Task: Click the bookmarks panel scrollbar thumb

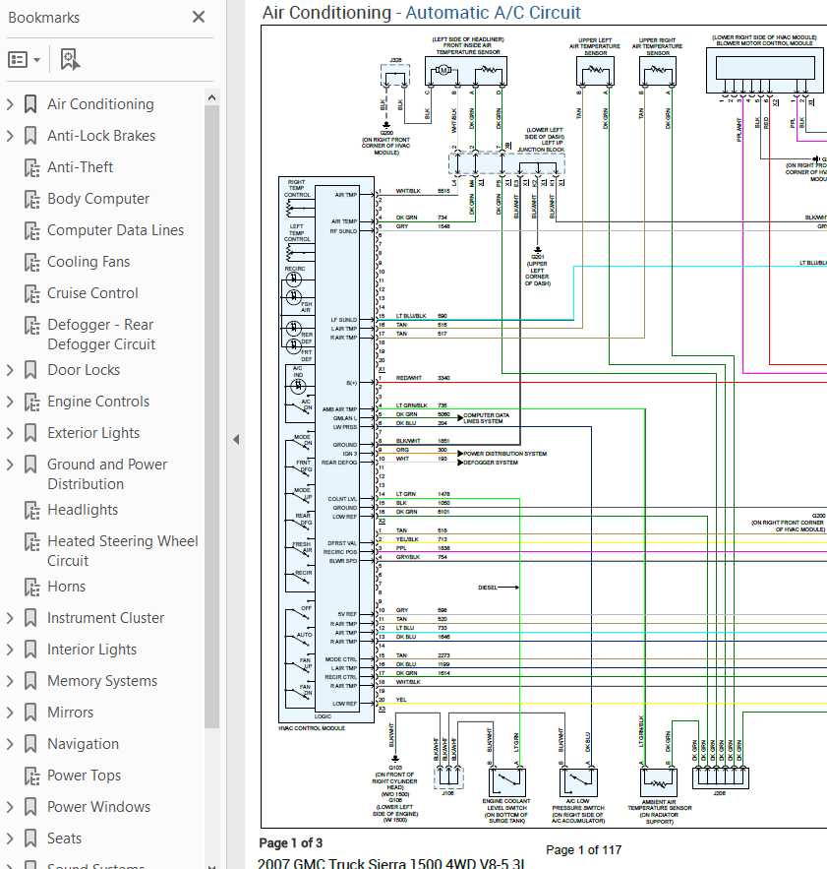Action: pos(211,415)
